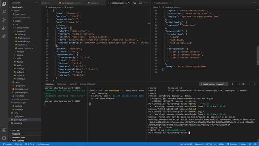
Task: Click the feedback icon in status bar
Action: tap(250, 144)
